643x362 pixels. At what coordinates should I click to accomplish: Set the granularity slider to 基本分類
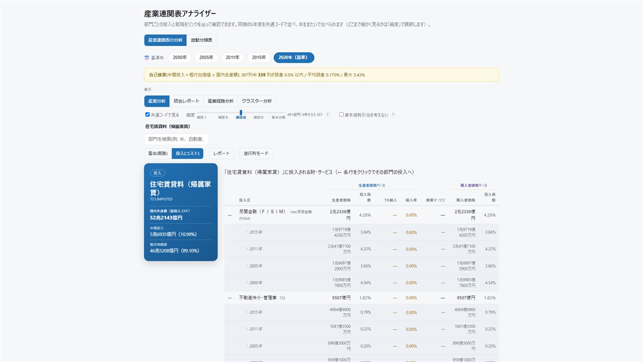tap(278, 117)
